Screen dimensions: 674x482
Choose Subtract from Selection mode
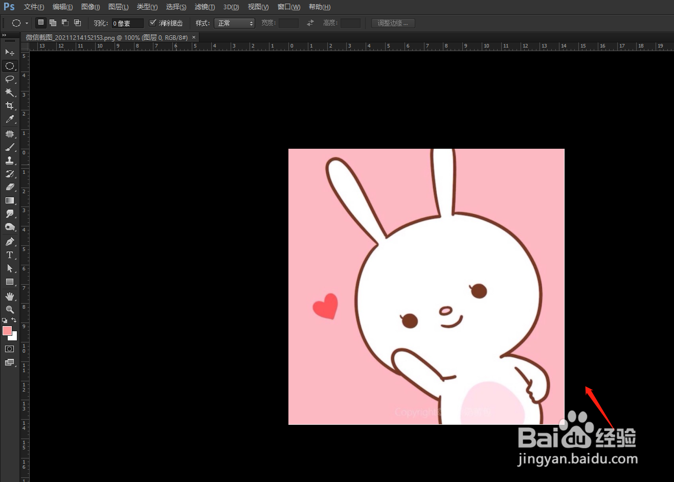(65, 22)
